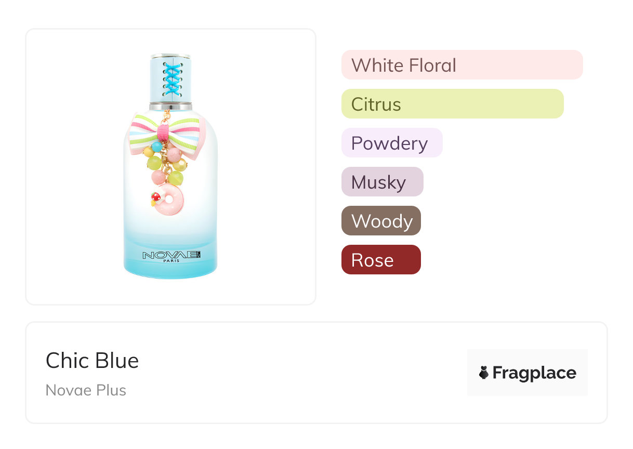Click the Novae Plus brand name
Image resolution: width=633 pixels, height=449 pixels.
86,390
